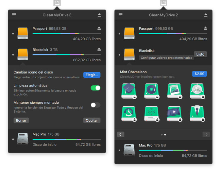
Task: Click 'Mint Chameleon' title
Action: 133,72
